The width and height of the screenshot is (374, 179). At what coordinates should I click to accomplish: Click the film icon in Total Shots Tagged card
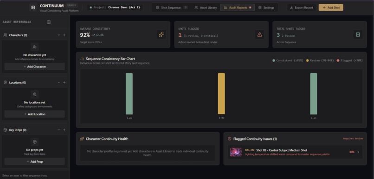click(358, 35)
